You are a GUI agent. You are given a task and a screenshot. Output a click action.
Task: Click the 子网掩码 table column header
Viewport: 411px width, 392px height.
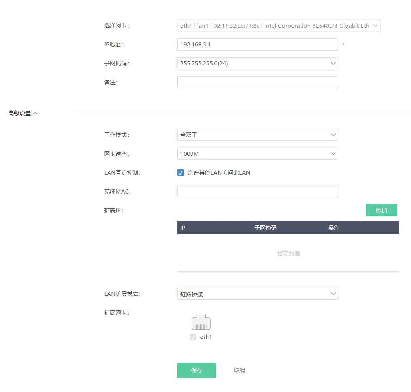[265, 227]
